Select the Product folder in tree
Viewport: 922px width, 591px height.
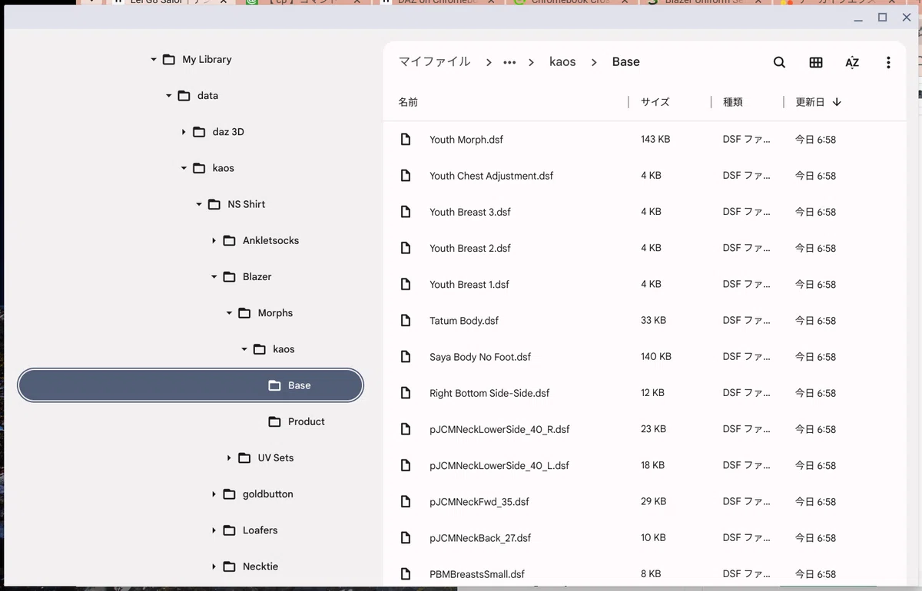306,421
